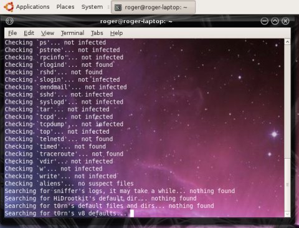Click the line "Checking `syslogd'... not infected"
The image size is (299, 228).
click(x=64, y=102)
